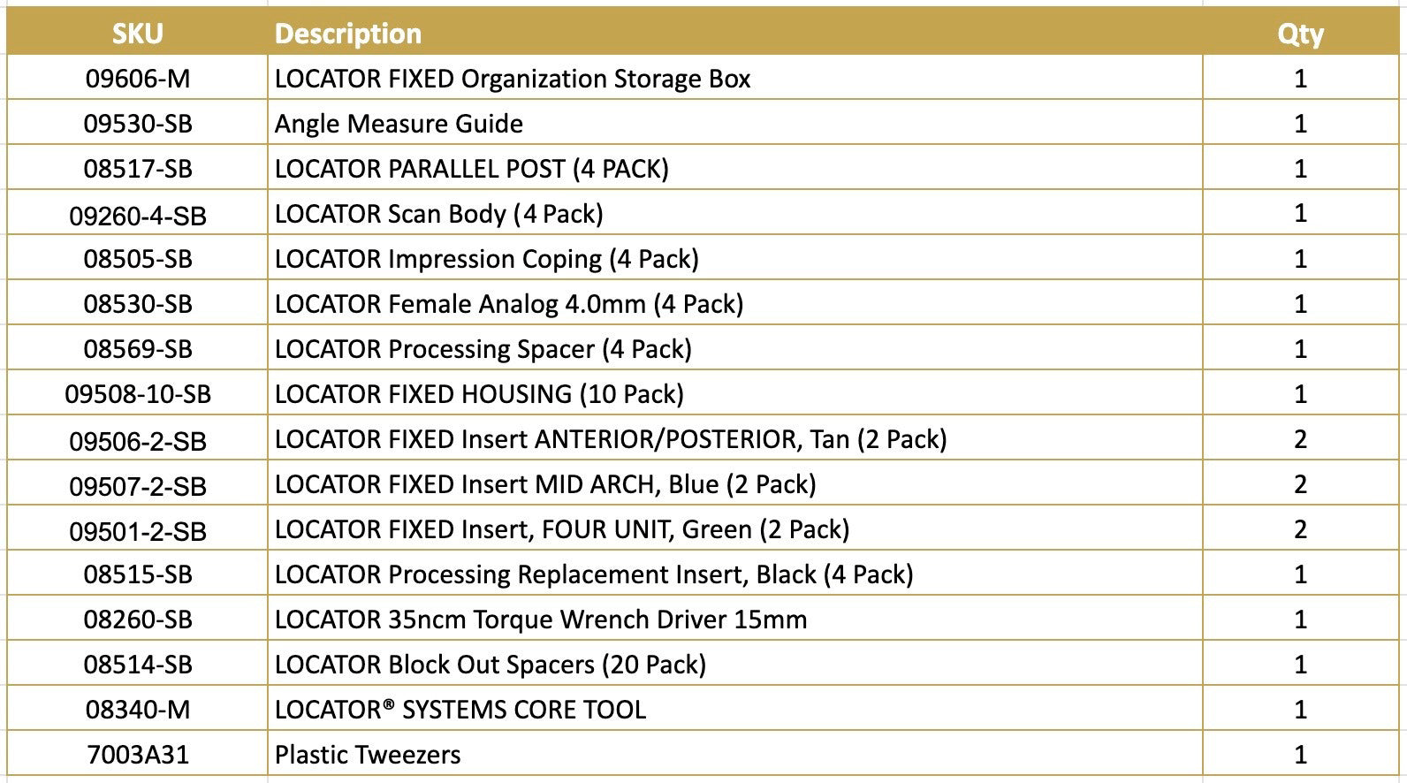Image resolution: width=1407 pixels, height=783 pixels.
Task: Select SKU cell 08569-SB
Action: point(137,349)
